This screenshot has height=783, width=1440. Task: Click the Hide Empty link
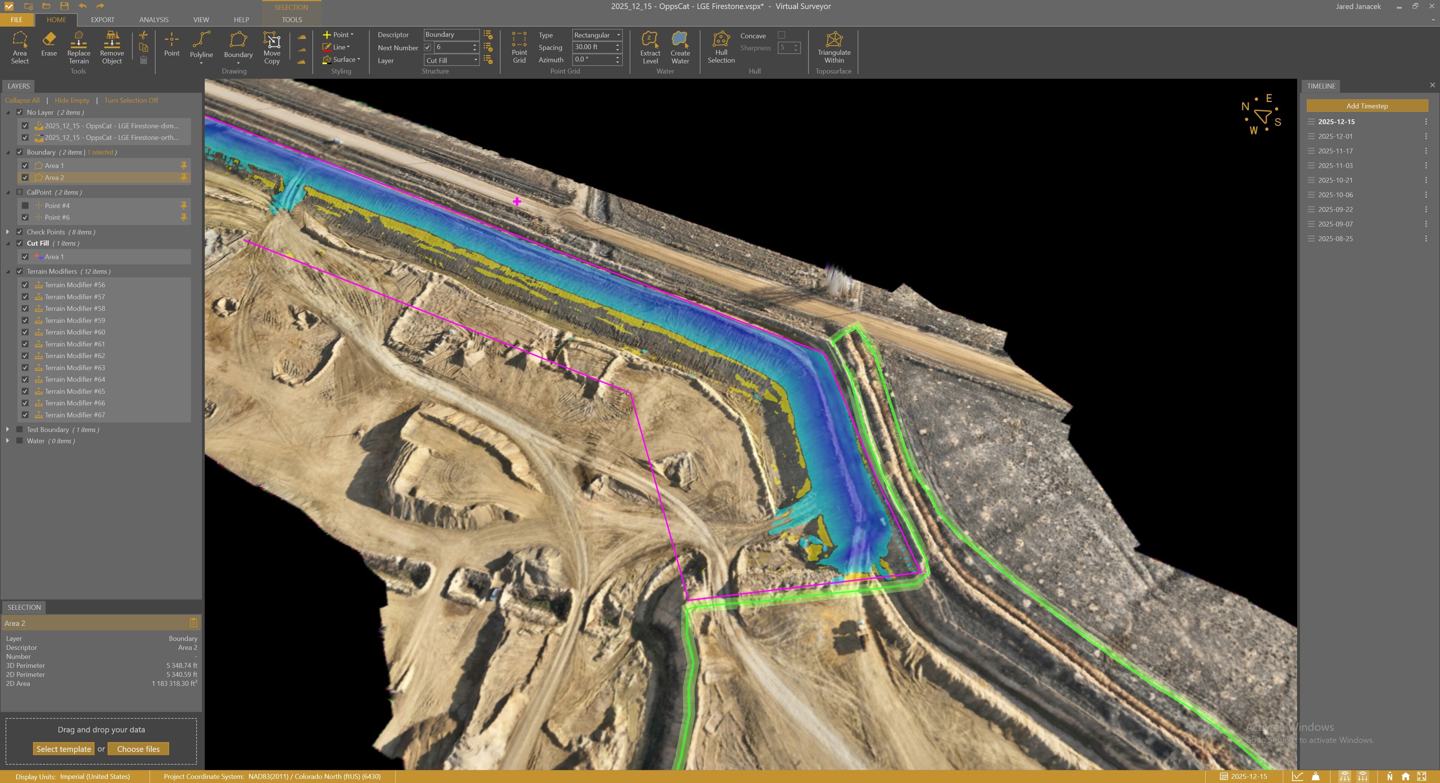tap(72, 100)
